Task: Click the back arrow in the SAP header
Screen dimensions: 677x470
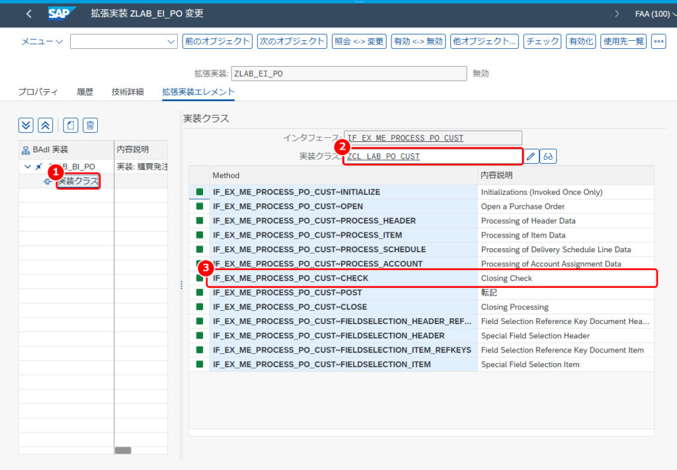Action: (29, 14)
